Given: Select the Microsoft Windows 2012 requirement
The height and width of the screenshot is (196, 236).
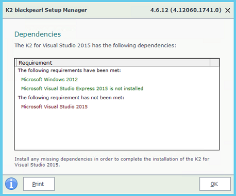Looking at the screenshot, I should tap(49, 80).
